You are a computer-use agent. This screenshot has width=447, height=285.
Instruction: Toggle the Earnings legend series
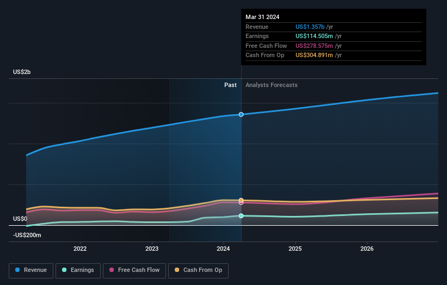point(78,270)
